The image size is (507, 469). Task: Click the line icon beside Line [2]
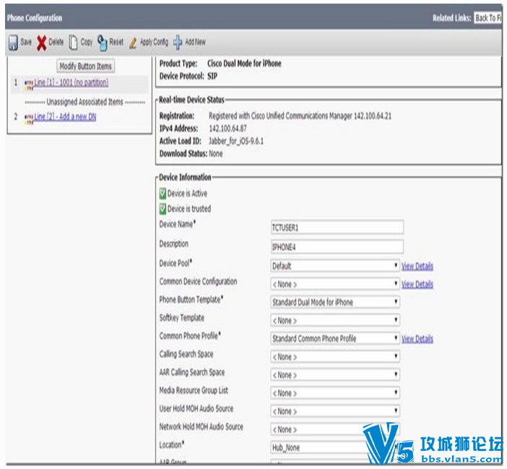coord(29,118)
